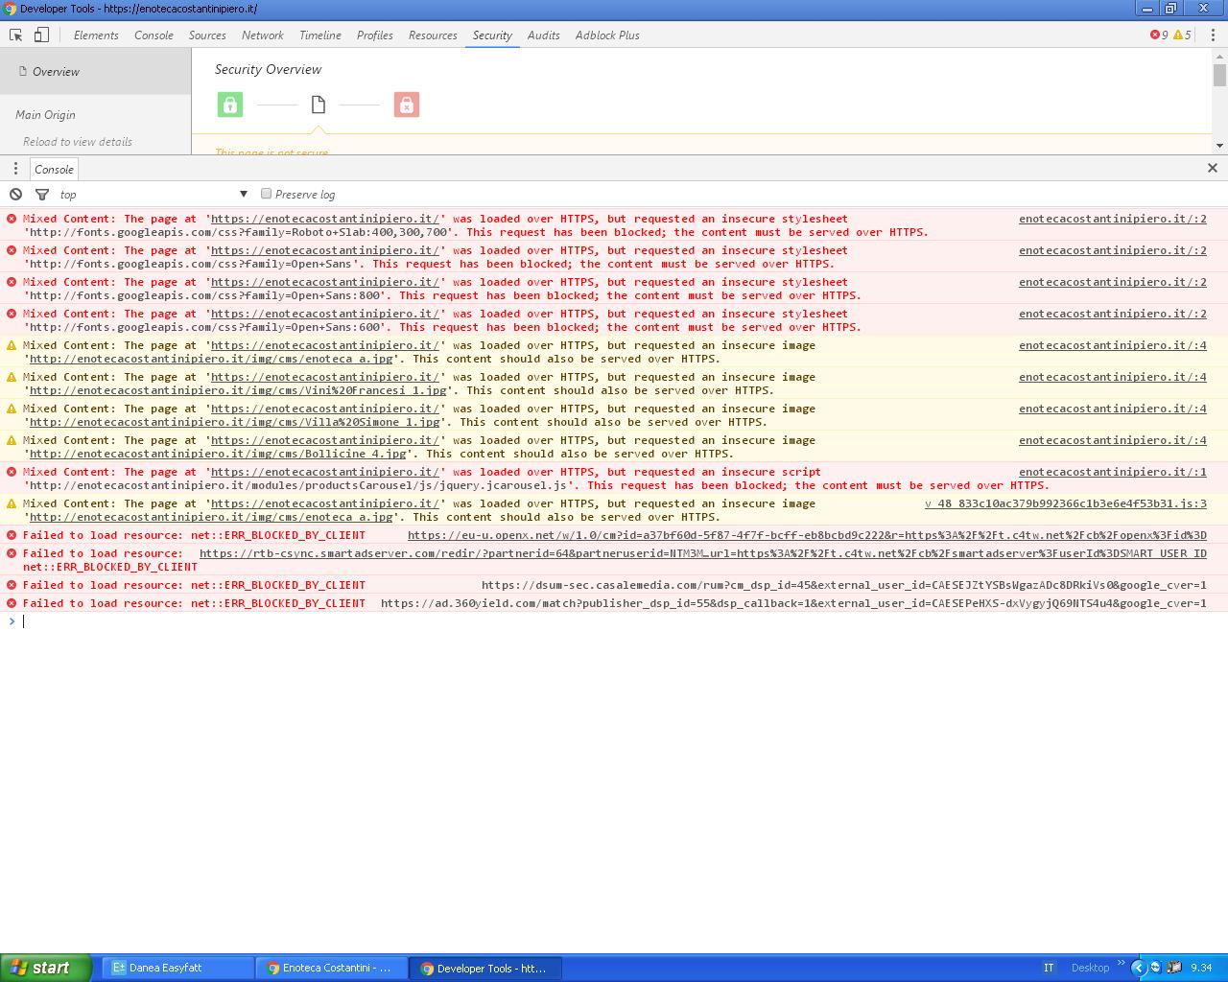The image size is (1228, 982).
Task: Close the console drawer
Action: (x=1213, y=168)
